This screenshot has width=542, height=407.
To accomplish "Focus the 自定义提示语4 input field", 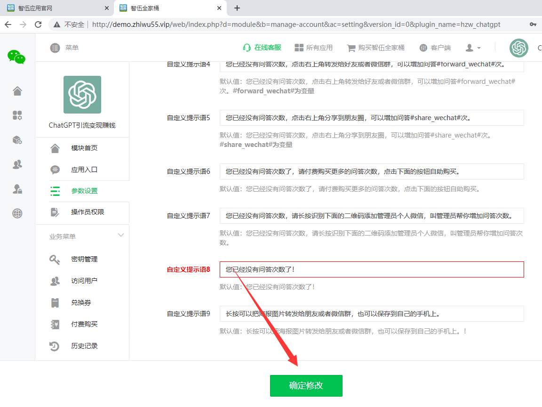I will (x=372, y=66).
